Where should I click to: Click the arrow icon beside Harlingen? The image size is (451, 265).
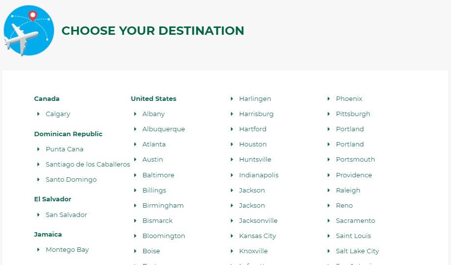point(232,99)
